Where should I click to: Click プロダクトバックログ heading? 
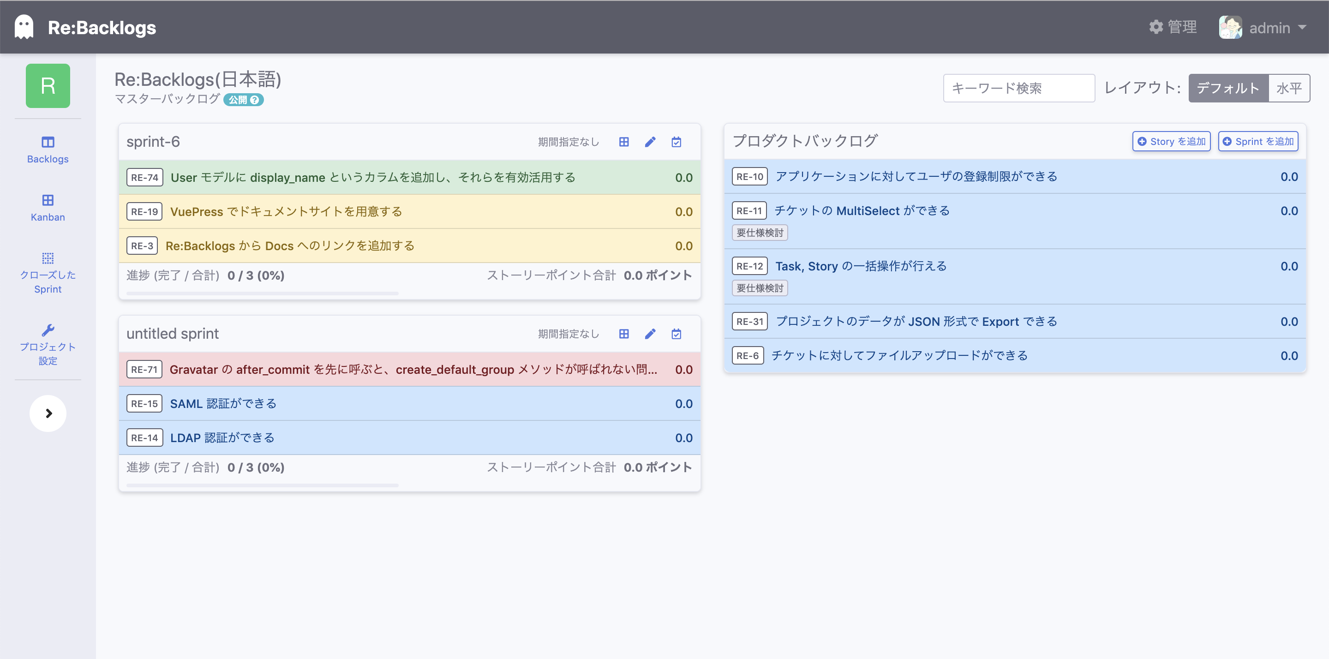805,141
